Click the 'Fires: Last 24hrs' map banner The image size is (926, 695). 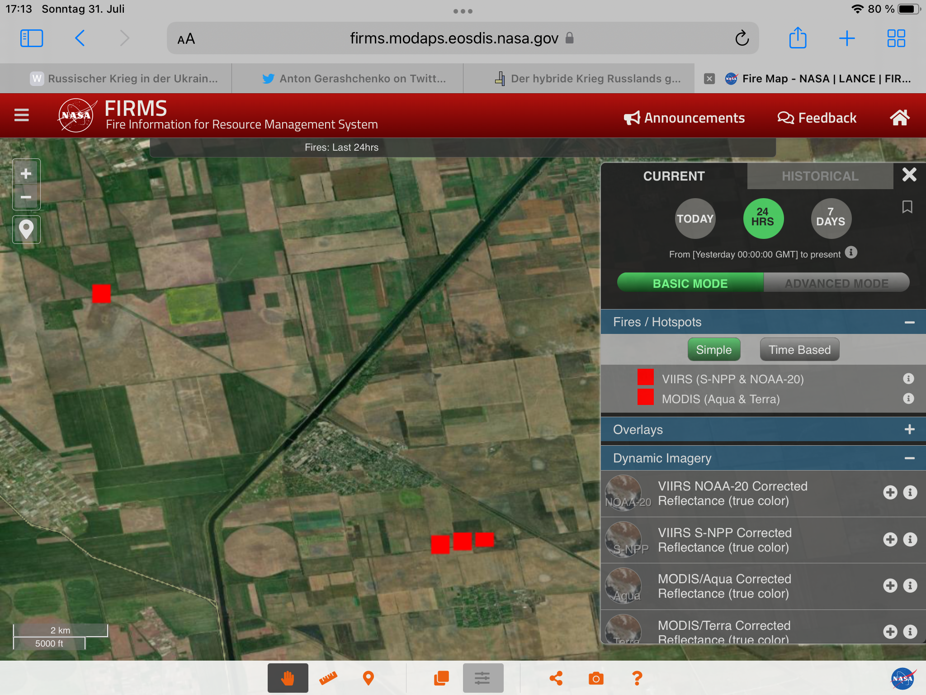pos(463,148)
